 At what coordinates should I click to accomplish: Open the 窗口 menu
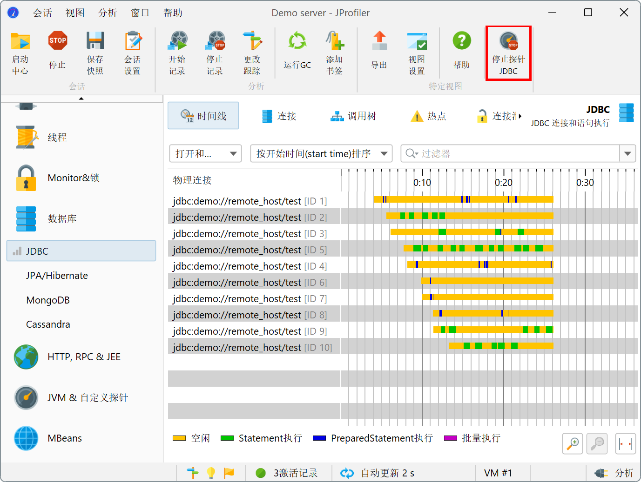(140, 13)
